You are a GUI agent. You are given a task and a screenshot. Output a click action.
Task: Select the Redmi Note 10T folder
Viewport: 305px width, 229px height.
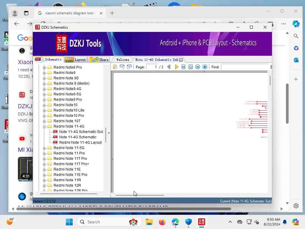[67, 121]
